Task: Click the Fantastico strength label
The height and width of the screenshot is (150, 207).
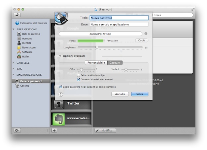Action: (112, 40)
